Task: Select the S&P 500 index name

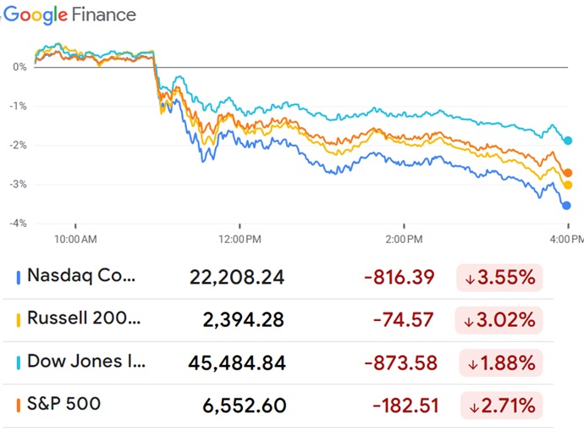Action: pos(63,406)
